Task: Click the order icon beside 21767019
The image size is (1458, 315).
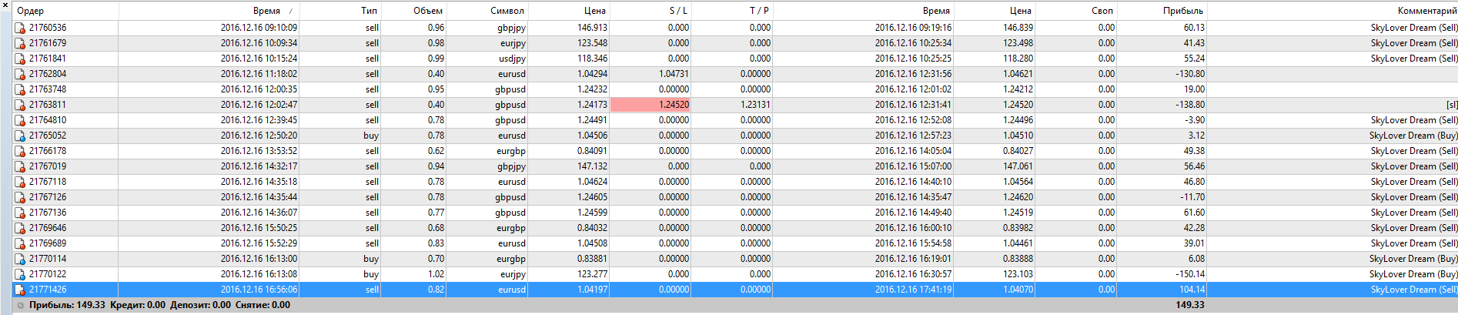Action: pos(20,166)
